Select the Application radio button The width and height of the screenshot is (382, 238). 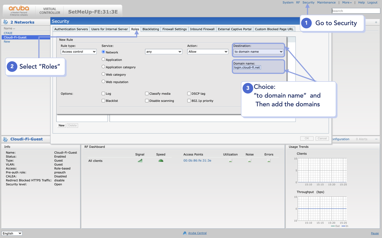[x=103, y=59]
